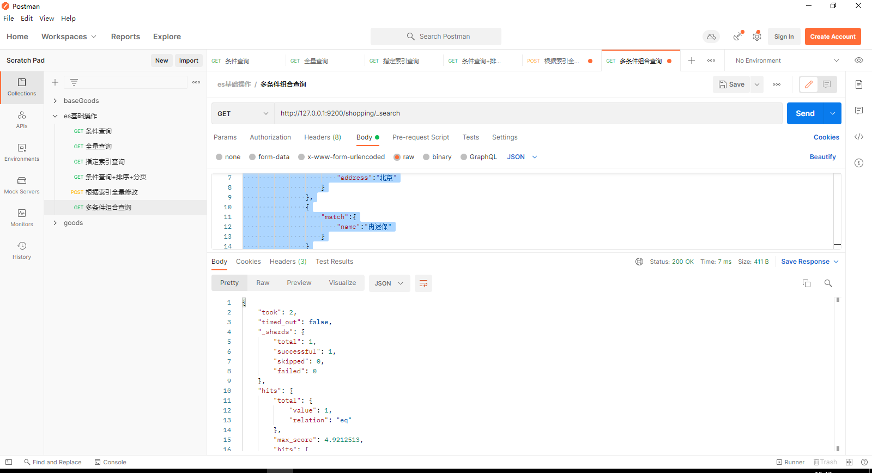The height and width of the screenshot is (473, 872).
Task: Open request more actions ellipsis next to Save
Action: coord(777,84)
